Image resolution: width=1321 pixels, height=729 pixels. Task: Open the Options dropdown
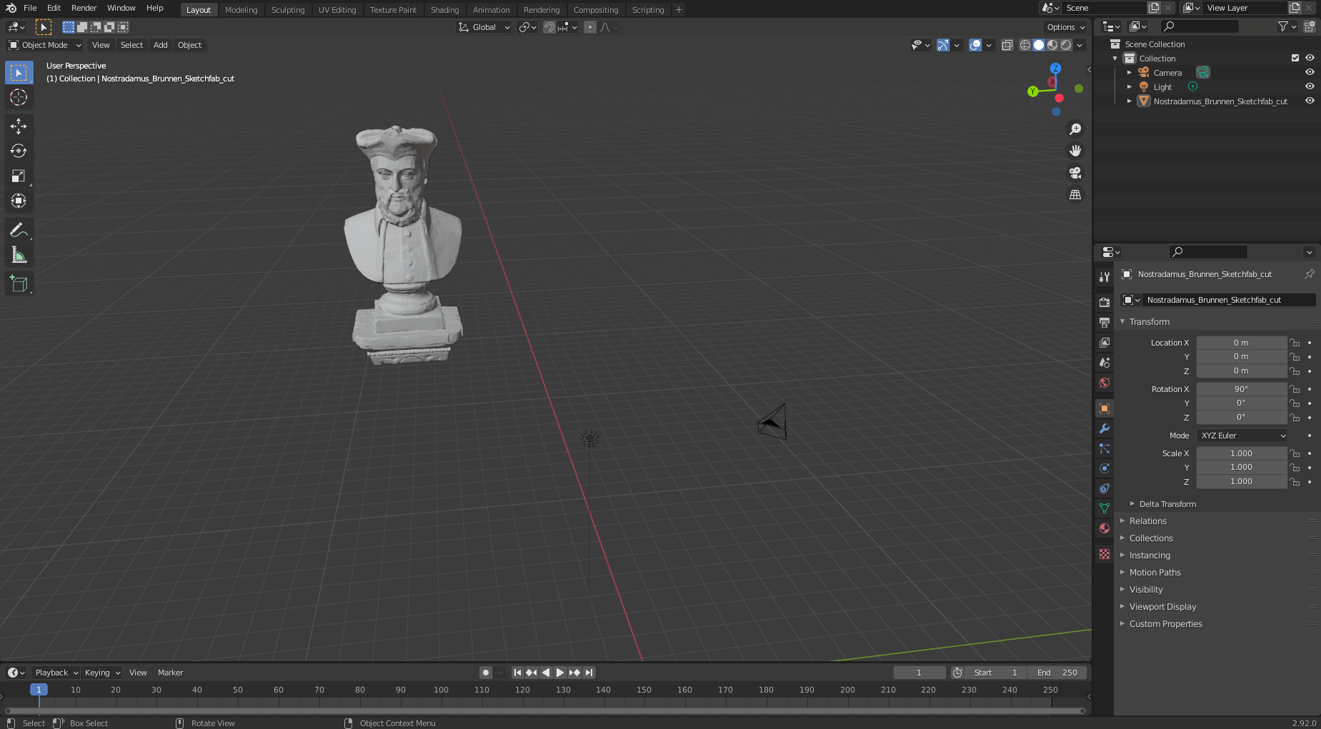coord(1065,27)
